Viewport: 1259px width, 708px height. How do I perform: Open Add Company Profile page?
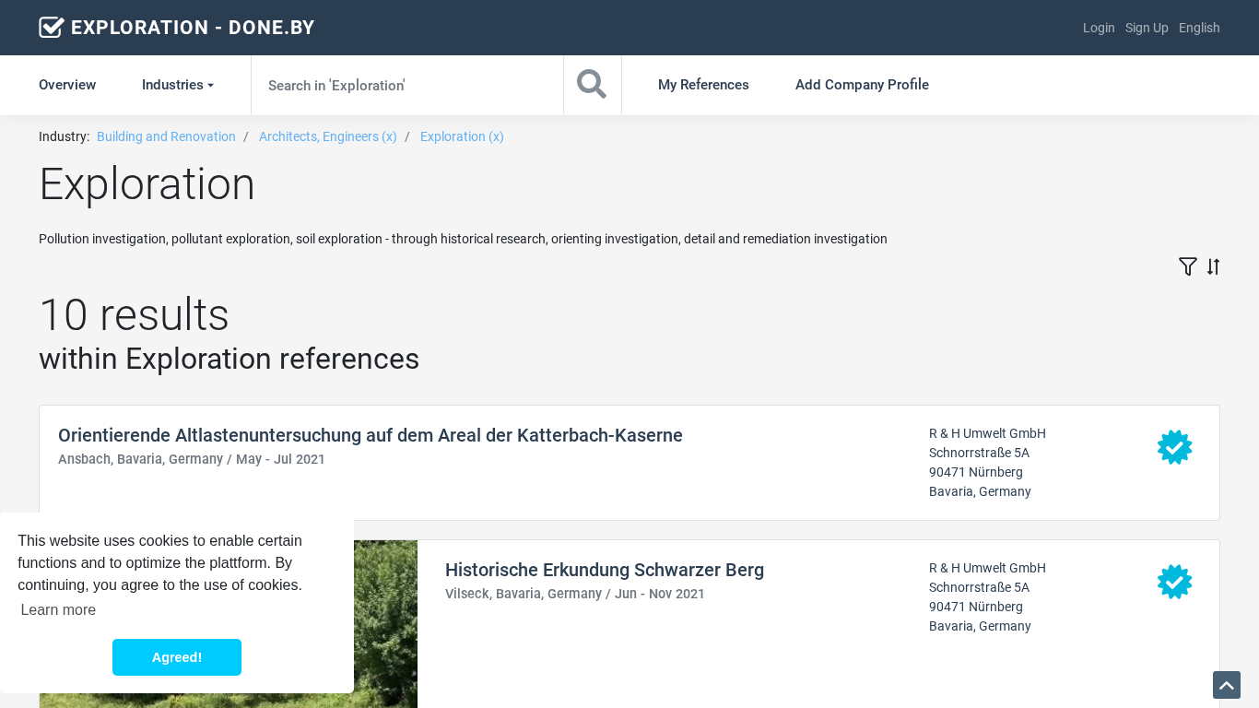(x=862, y=85)
